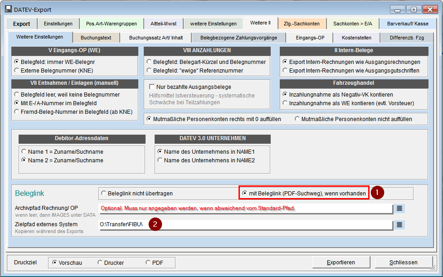Set Druckziel to Vorschau
Viewport: 443px width, 277px height.
(x=67, y=262)
